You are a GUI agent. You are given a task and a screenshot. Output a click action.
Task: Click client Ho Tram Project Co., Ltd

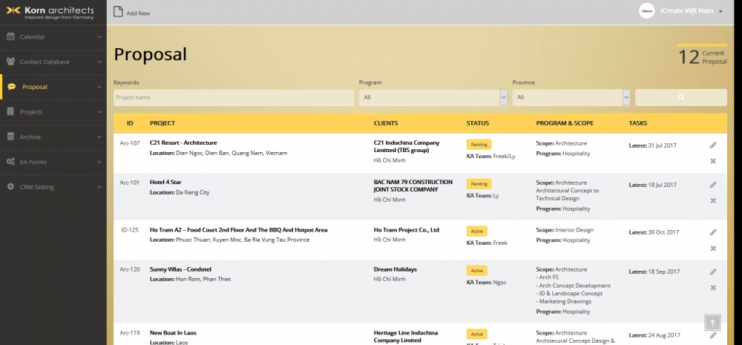tap(407, 230)
